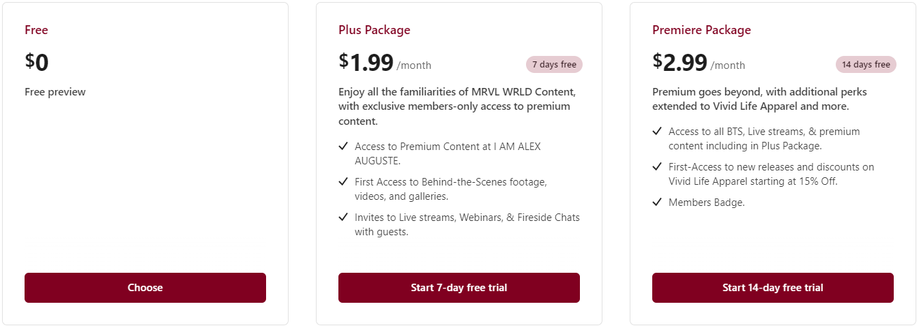
Task: Click the 7 days free badge
Action: (x=554, y=65)
